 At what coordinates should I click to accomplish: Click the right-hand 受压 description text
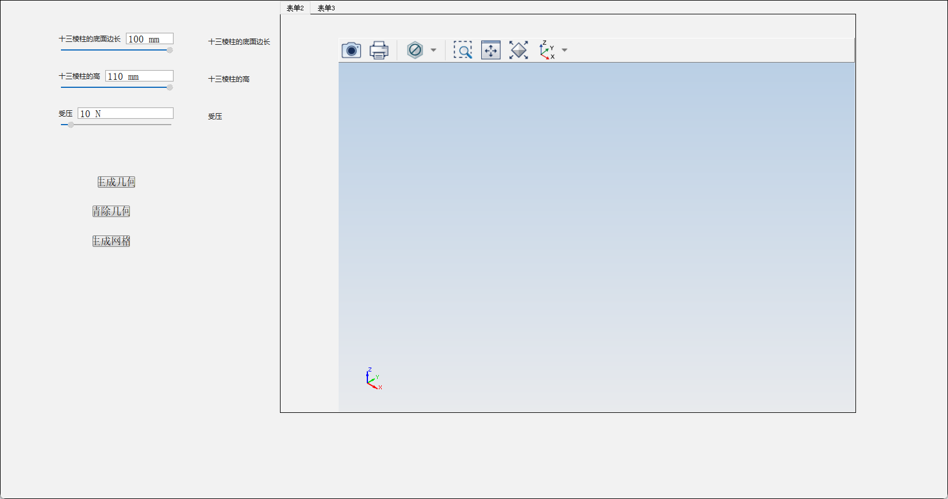click(215, 117)
